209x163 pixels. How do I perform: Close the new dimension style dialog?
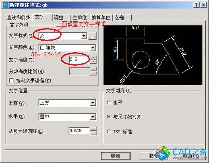203,5
